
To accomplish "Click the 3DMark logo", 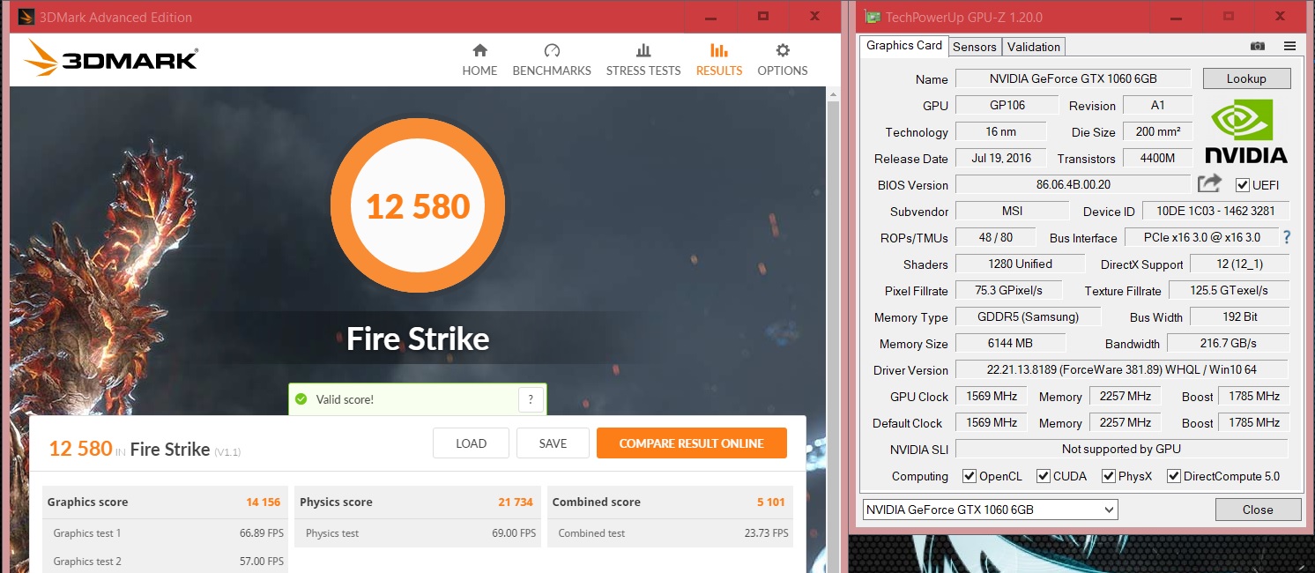I will point(111,58).
